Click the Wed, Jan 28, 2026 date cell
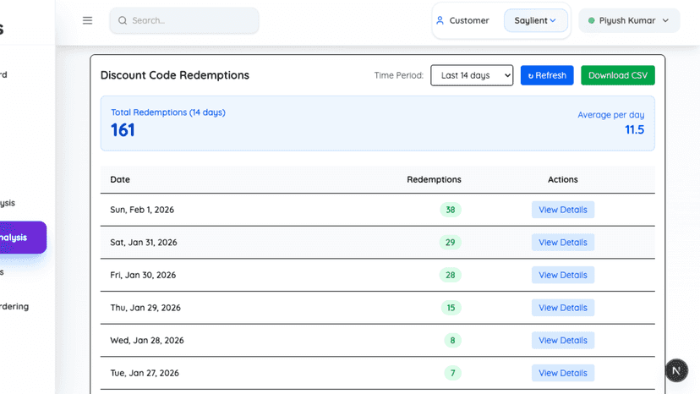The width and height of the screenshot is (700, 394). [147, 341]
